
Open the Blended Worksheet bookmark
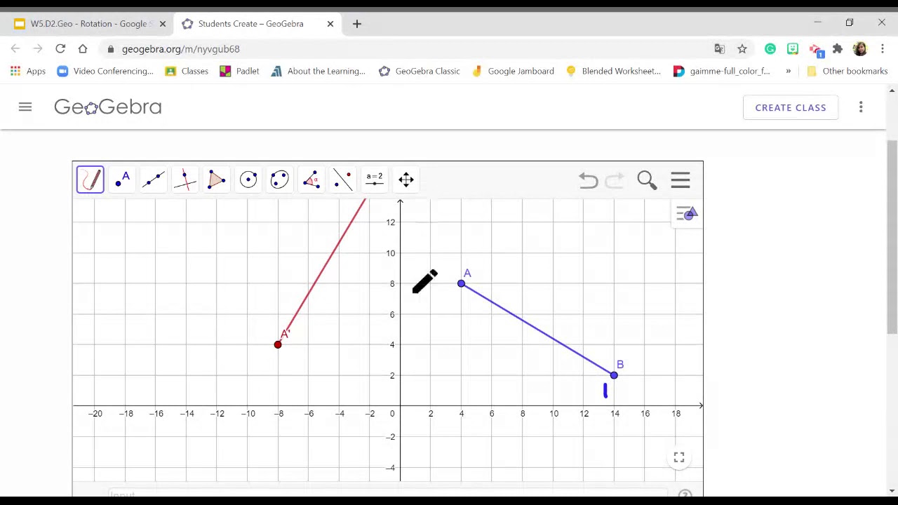pyautogui.click(x=613, y=71)
